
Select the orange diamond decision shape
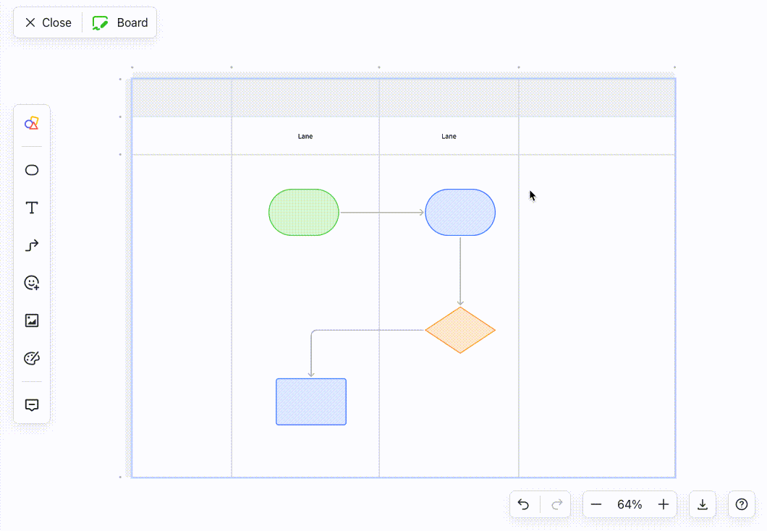click(x=460, y=331)
